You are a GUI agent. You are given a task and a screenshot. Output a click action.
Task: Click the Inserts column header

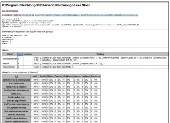(77, 76)
